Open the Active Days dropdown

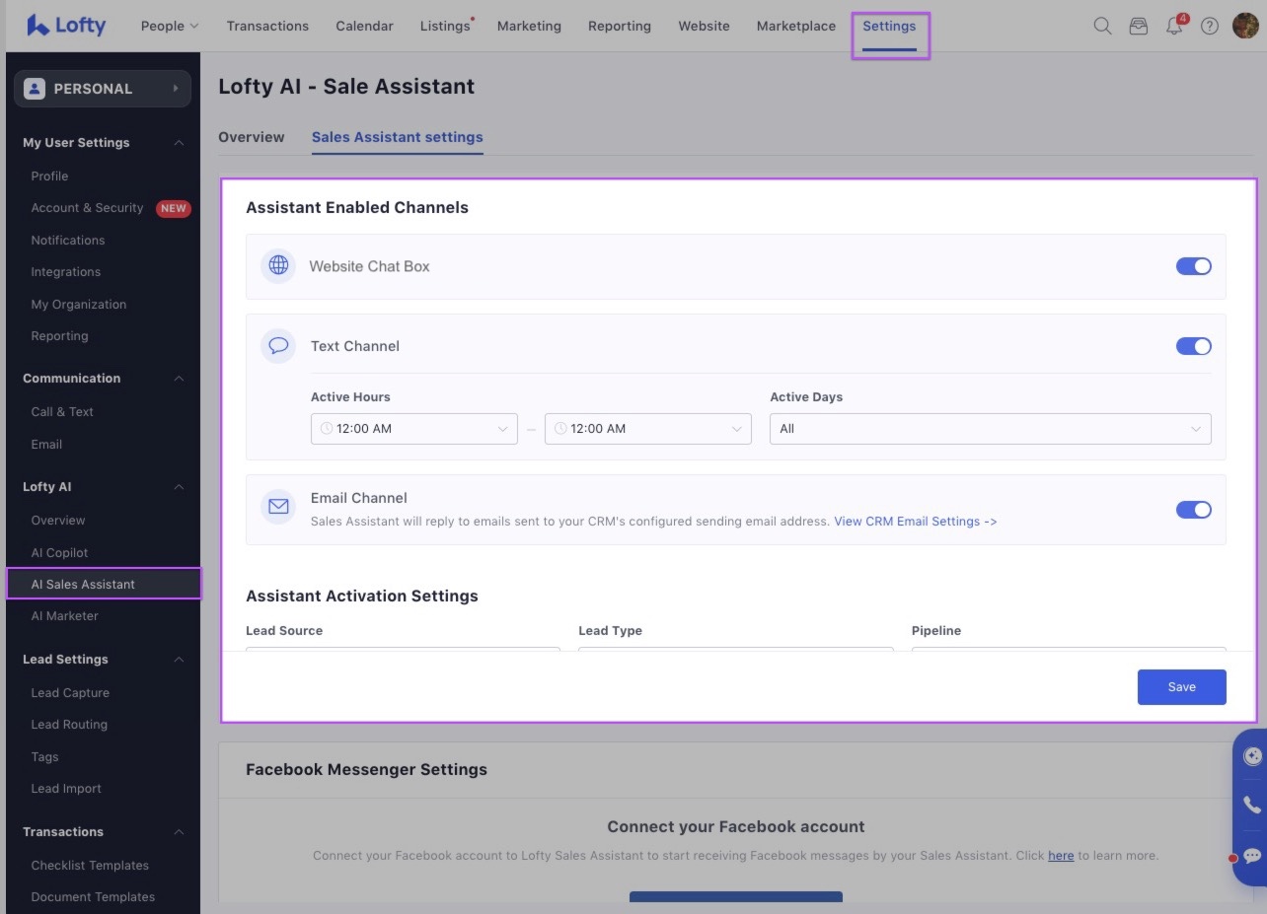990,429
